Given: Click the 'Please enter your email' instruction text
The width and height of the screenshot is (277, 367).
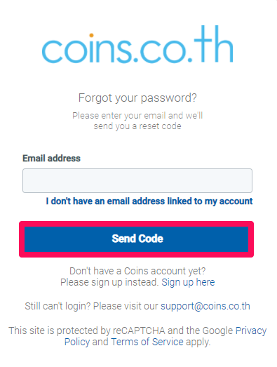Looking at the screenshot, I should (x=137, y=115).
